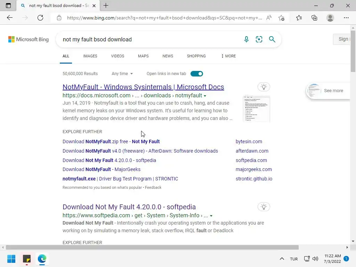Open the taskbar clock and date
This screenshot has height=267, width=356.
(x=332, y=259)
